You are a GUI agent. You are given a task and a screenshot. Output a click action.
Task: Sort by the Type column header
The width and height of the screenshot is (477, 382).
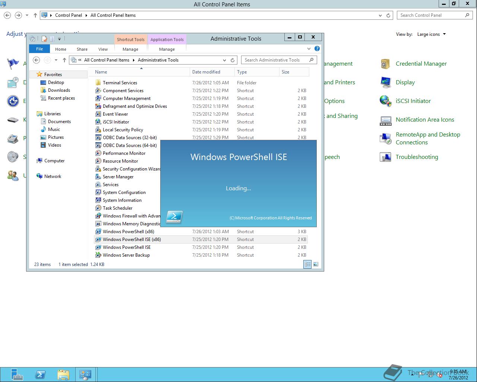[257, 72]
